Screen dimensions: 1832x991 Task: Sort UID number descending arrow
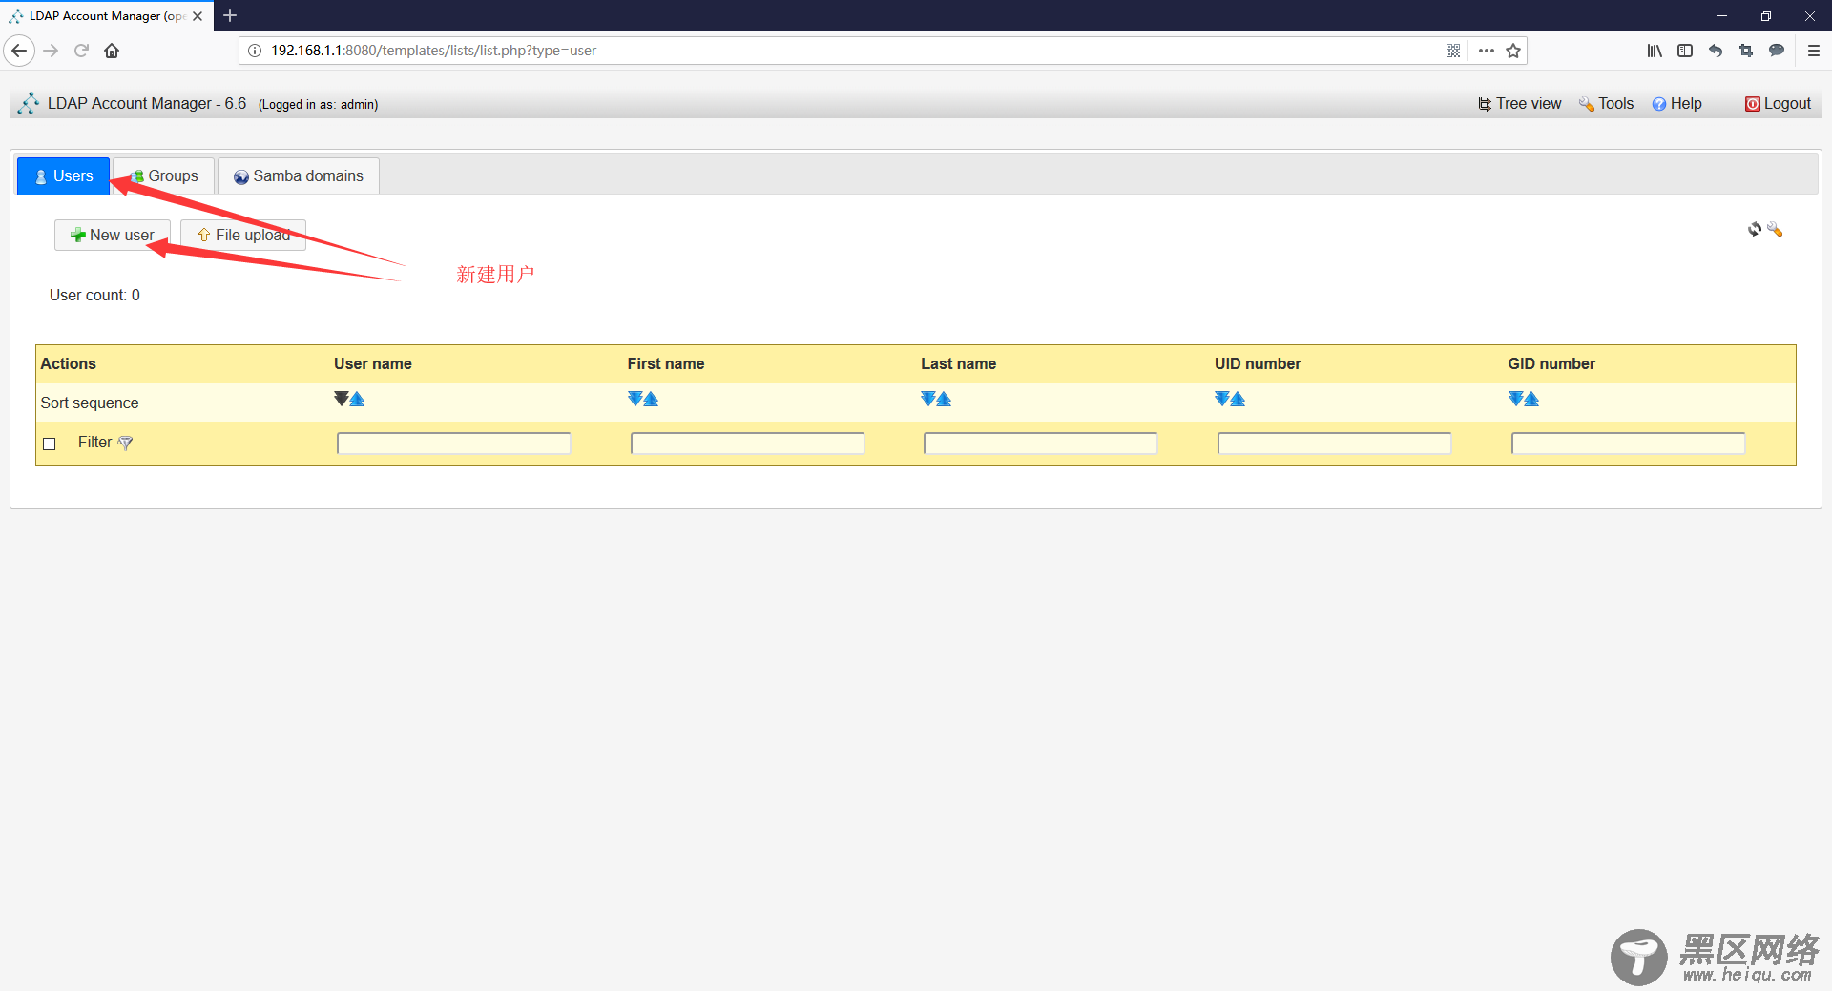pos(1222,399)
